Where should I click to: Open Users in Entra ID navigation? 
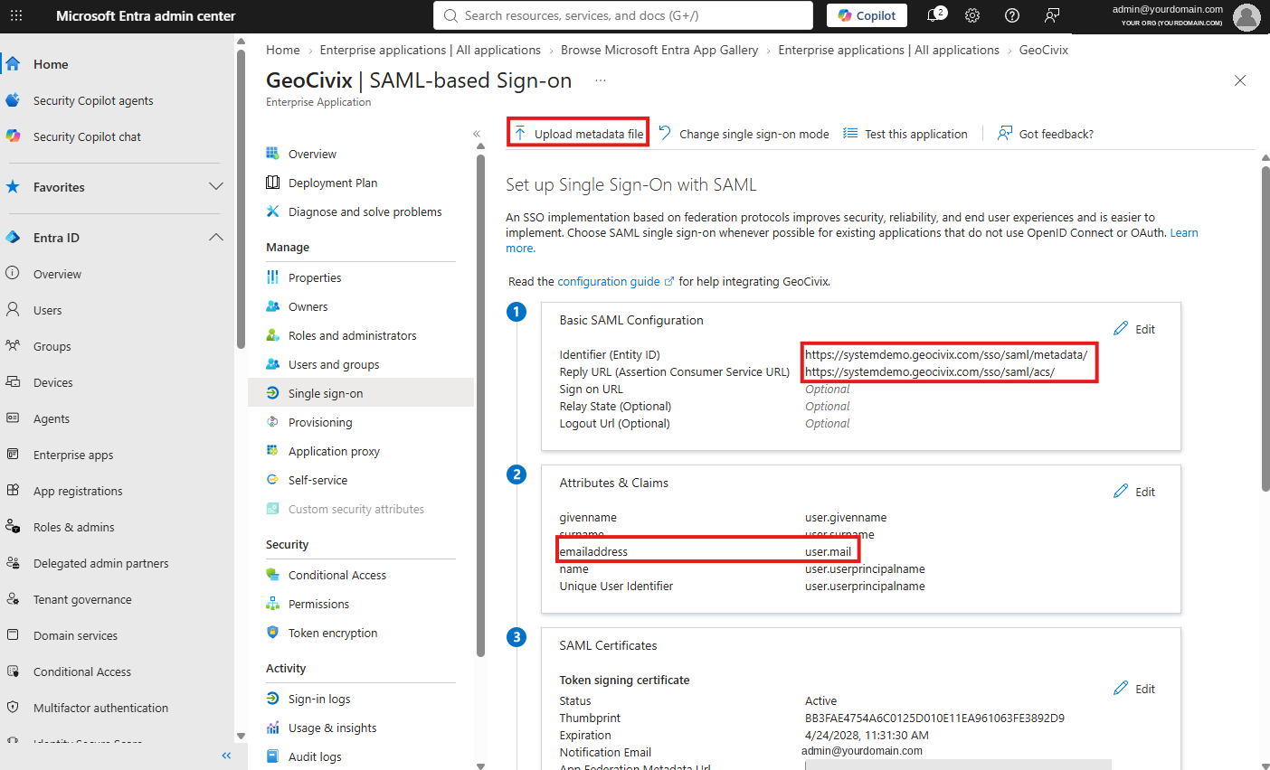click(48, 310)
